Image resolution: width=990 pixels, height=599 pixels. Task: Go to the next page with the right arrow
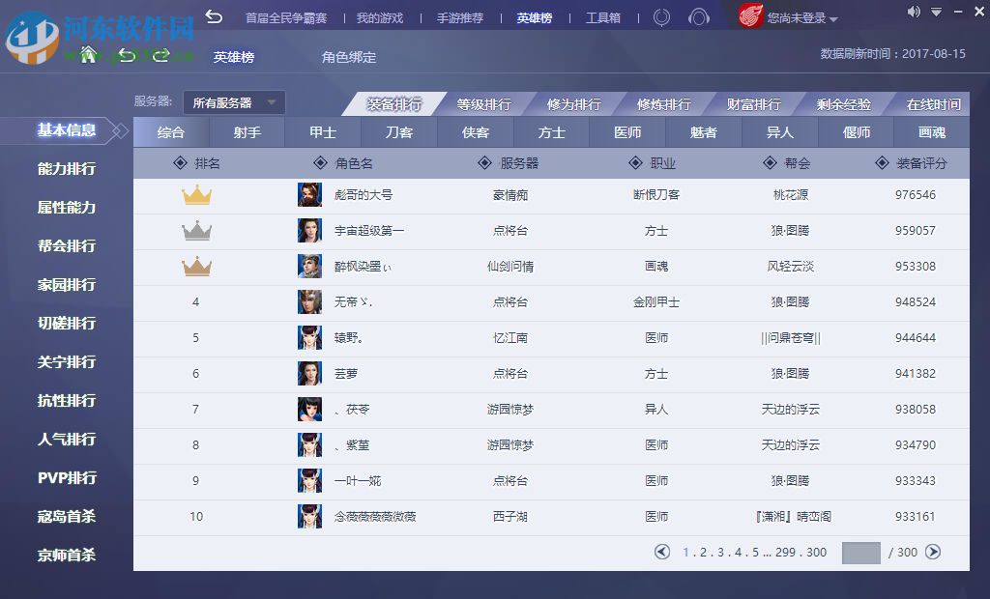(931, 552)
